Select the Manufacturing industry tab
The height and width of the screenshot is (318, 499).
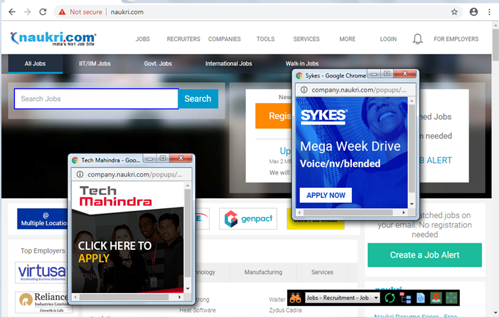[263, 272]
